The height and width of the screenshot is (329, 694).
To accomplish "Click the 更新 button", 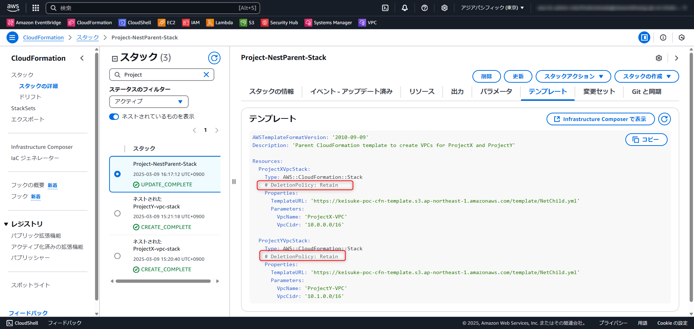I will [x=518, y=76].
